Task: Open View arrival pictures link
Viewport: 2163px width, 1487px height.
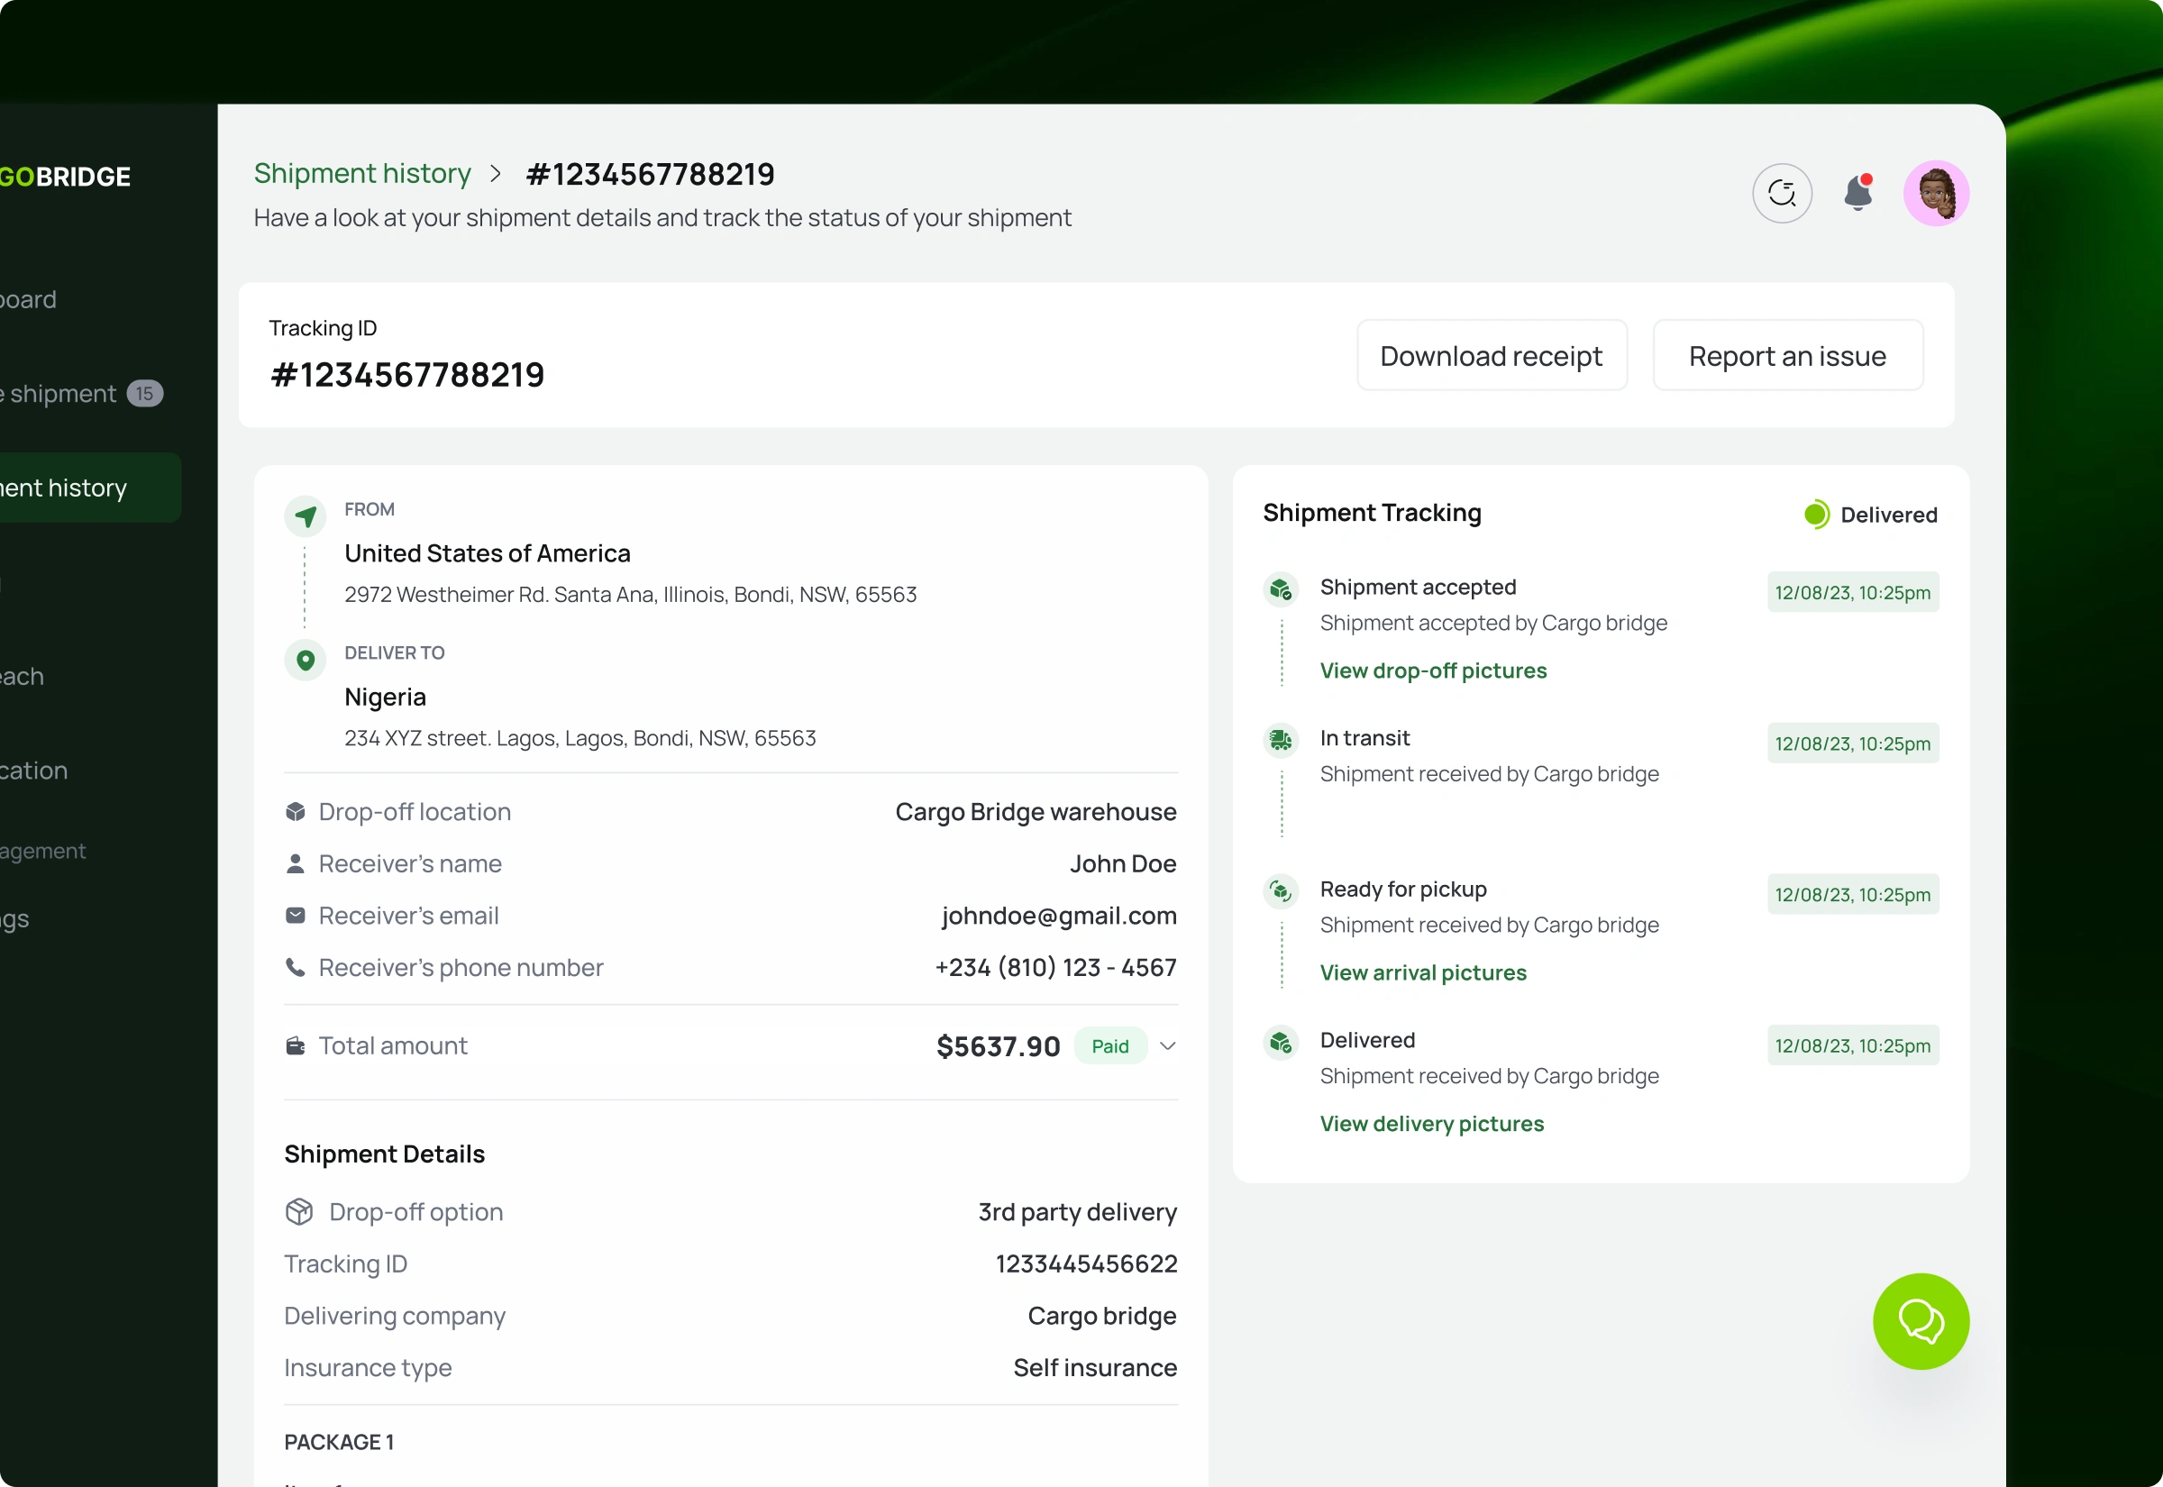Action: coord(1422,972)
